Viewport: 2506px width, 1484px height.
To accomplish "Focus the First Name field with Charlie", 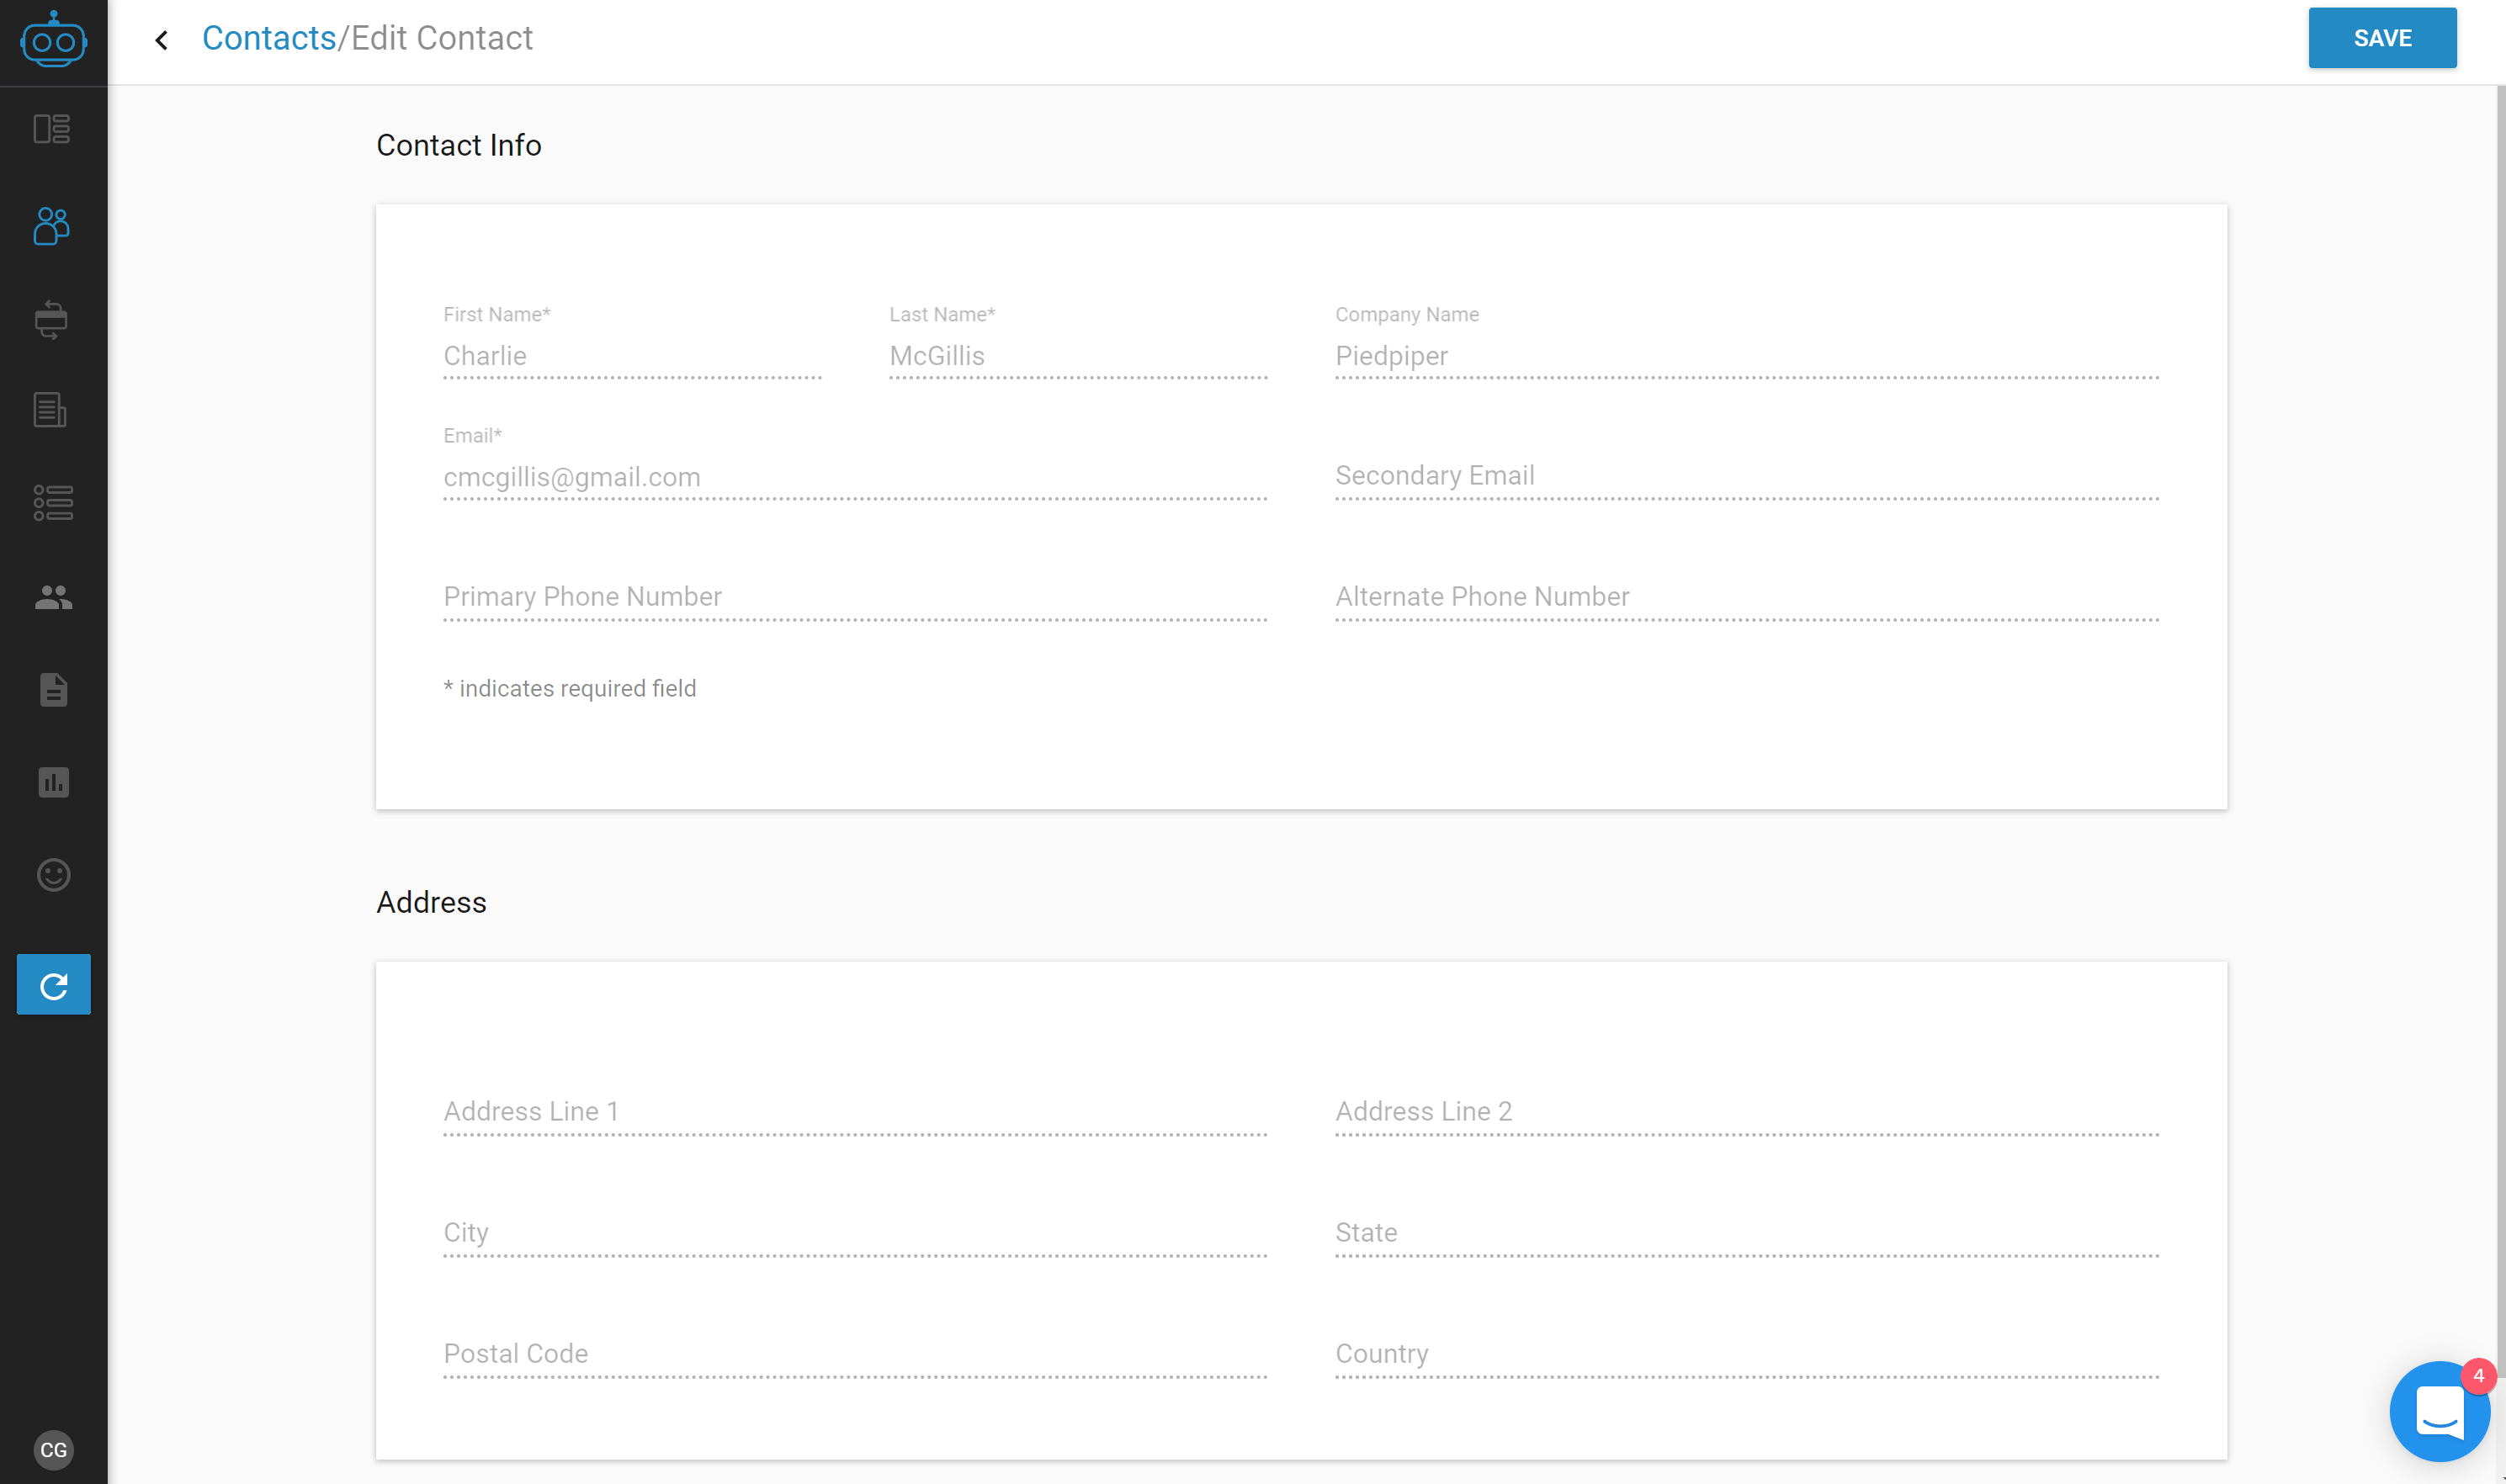I will point(632,356).
